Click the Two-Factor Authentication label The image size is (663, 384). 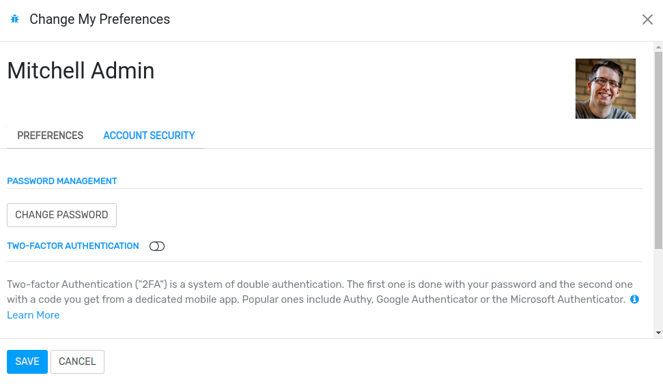(73, 246)
